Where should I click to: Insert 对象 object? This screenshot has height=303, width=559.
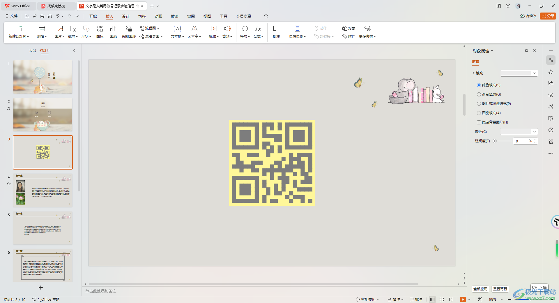(x=349, y=28)
